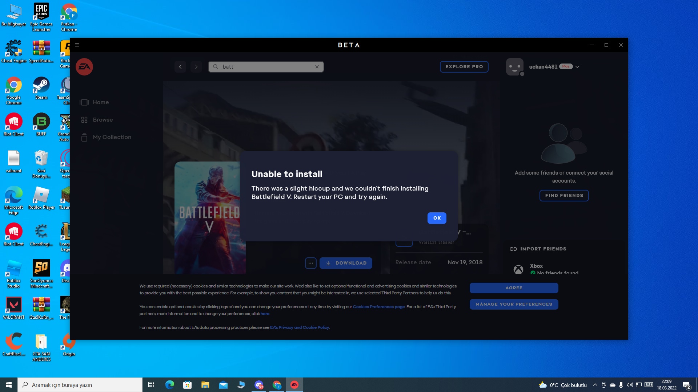Show hidden system tray icons
Screen dimensions: 698x392
click(x=595, y=385)
